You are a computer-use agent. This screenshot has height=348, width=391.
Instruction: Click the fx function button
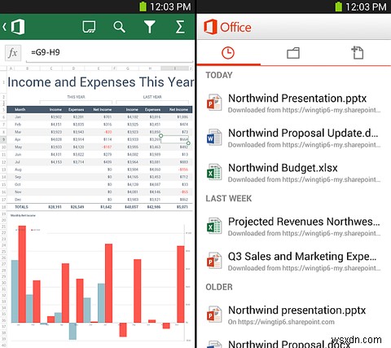tap(13, 53)
